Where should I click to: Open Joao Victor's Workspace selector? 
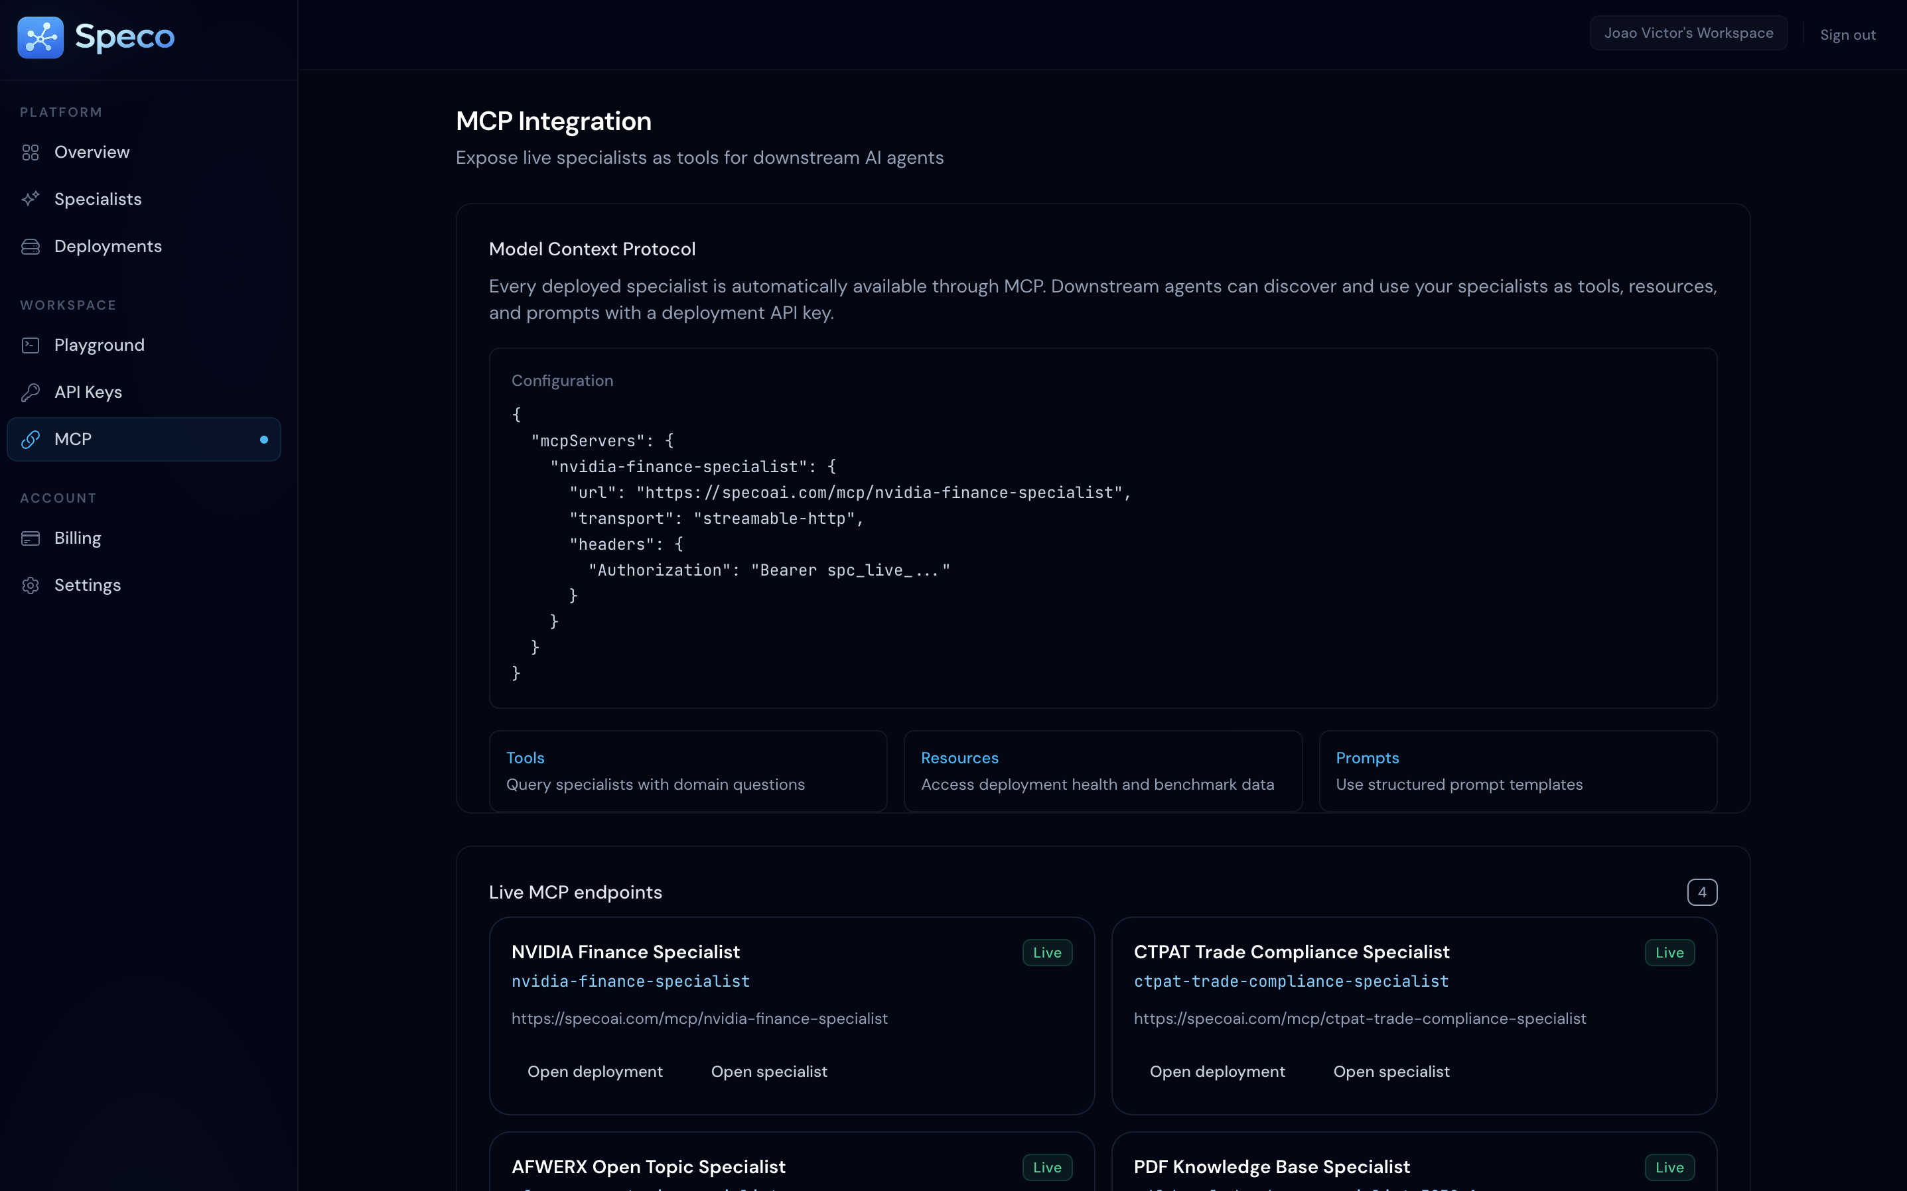click(1689, 32)
